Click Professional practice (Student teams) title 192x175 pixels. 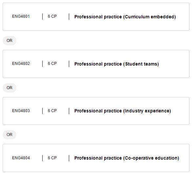(117, 64)
